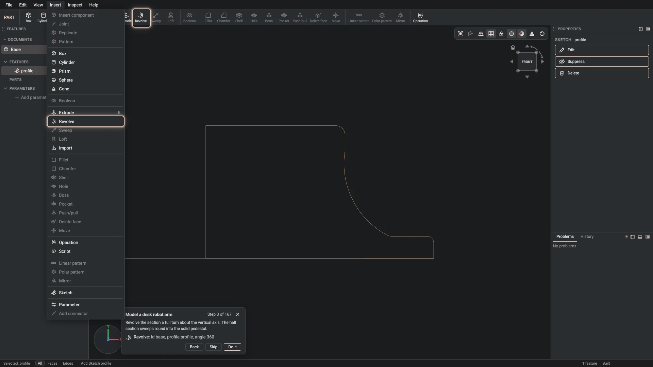Rotate view right with view cube arrow
Viewport: 653px width, 367px height.
coord(543,62)
